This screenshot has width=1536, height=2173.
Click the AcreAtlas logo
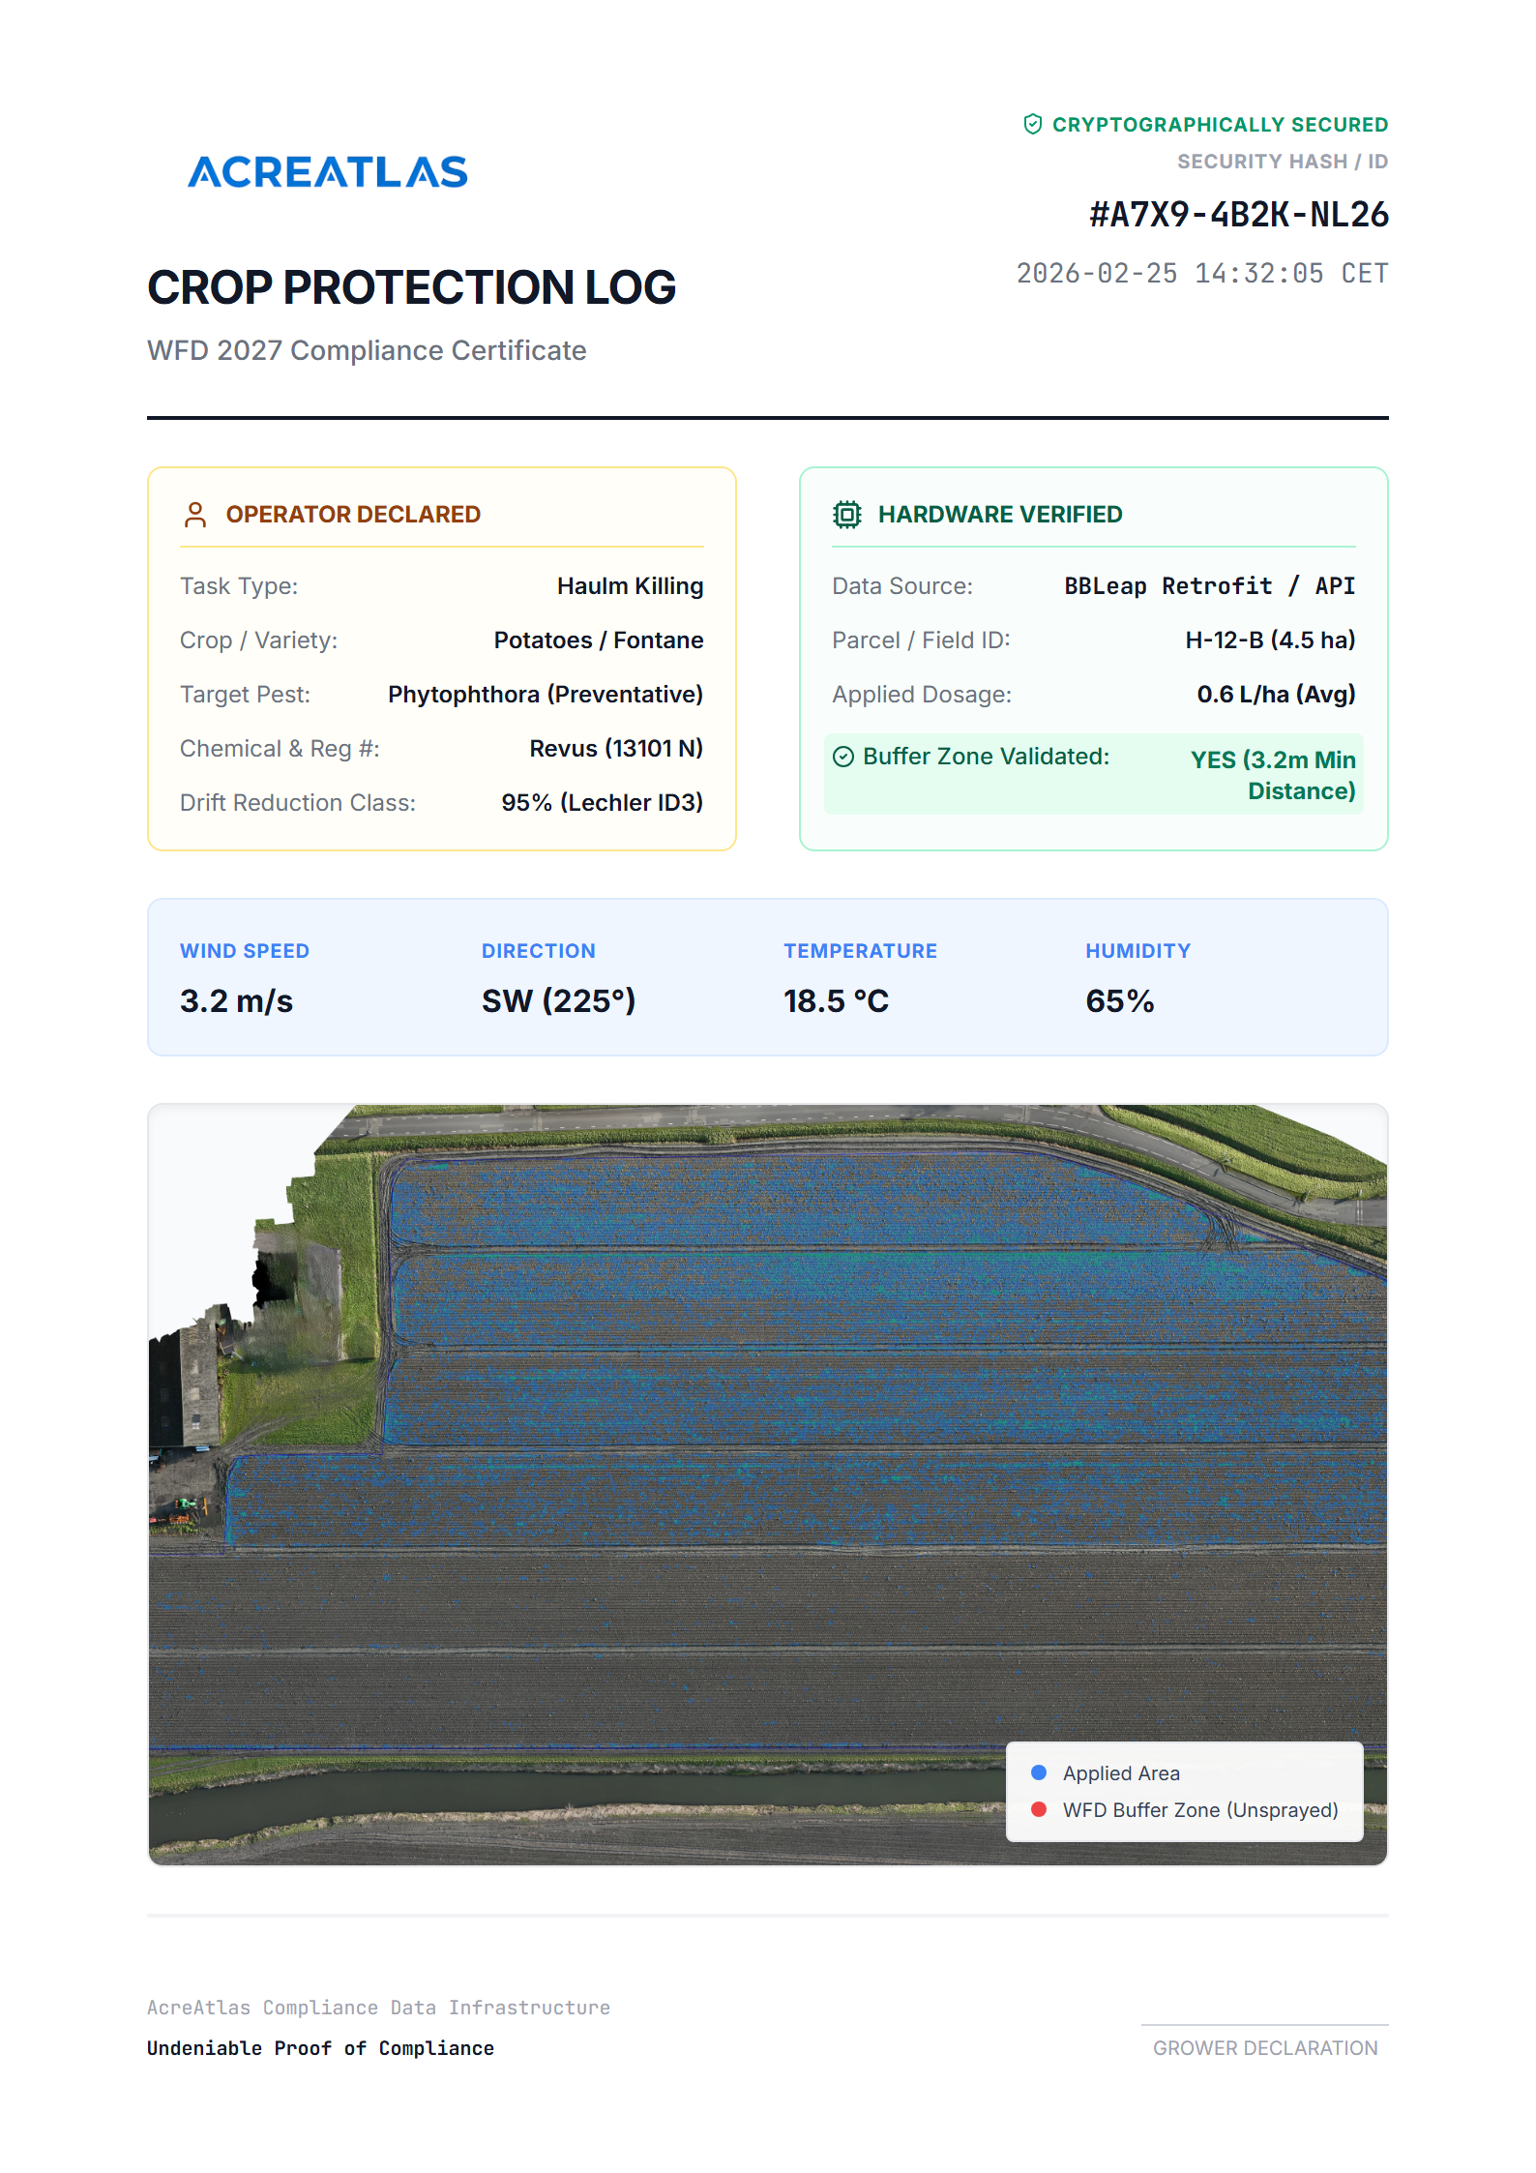click(x=327, y=172)
